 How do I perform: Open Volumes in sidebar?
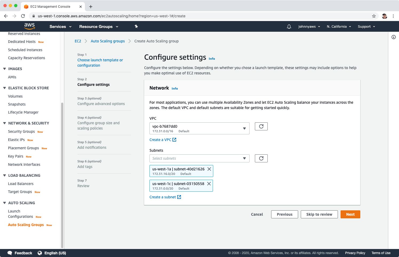pos(15,96)
